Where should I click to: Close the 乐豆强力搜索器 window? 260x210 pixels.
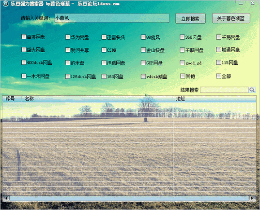(x=253, y=3)
